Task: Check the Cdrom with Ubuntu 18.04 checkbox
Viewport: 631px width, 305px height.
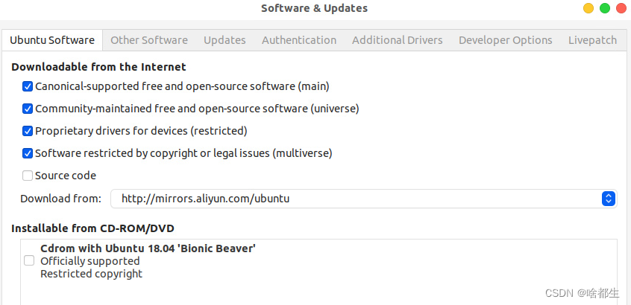Action: click(29, 261)
